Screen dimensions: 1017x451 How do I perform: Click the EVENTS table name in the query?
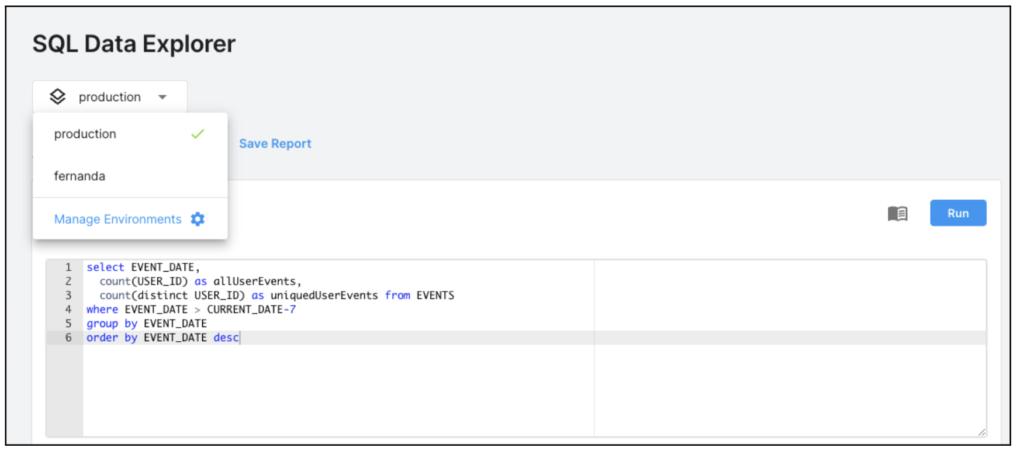tap(435, 295)
